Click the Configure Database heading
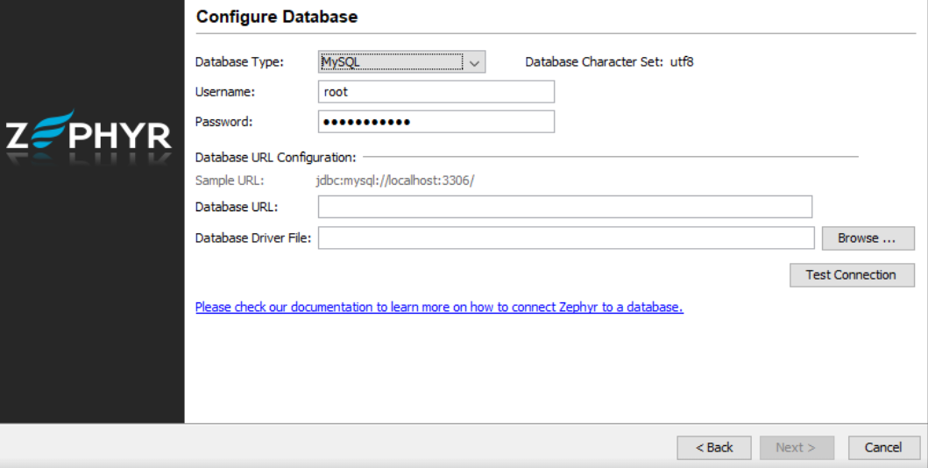 pos(276,17)
